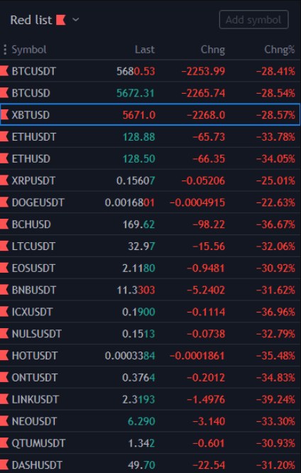Open the Red list dropdown chevron
The width and height of the screenshot is (301, 473).
pos(76,20)
